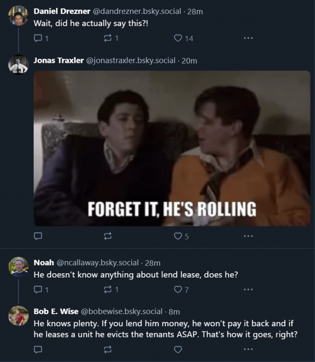Image resolution: width=315 pixels, height=362 pixels.
Task: Like Daniel Drezner's post
Action: (178, 38)
